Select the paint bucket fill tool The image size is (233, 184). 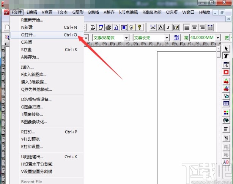pyautogui.click(x=226, y=120)
